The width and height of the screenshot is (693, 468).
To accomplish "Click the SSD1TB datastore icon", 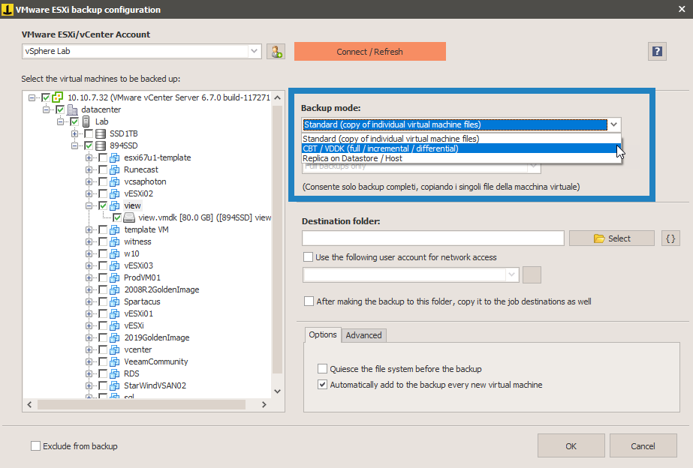I will coord(101,133).
